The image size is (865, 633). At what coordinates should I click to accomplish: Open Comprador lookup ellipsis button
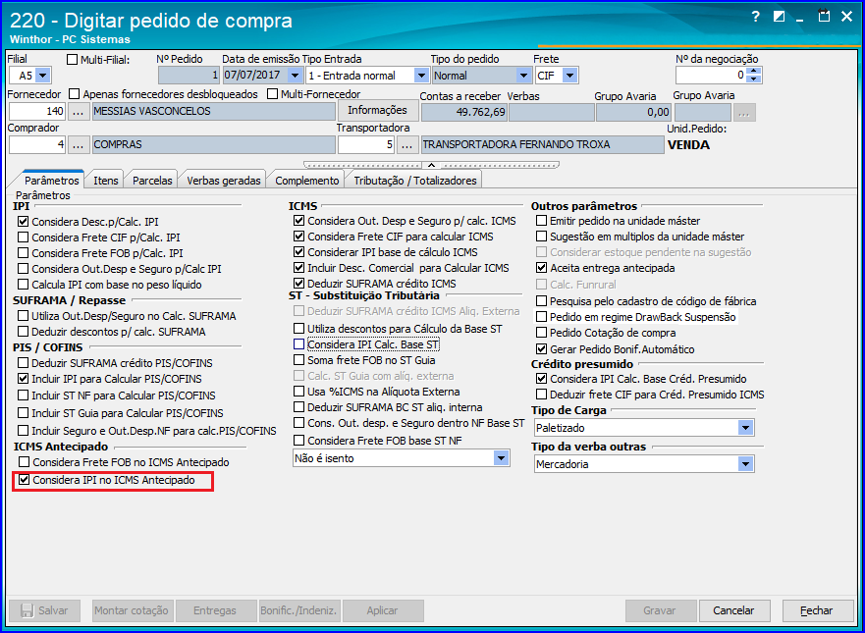pyautogui.click(x=79, y=145)
